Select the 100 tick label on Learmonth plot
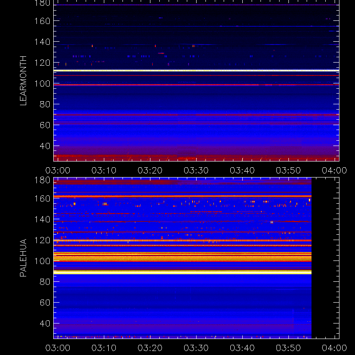 42,83
